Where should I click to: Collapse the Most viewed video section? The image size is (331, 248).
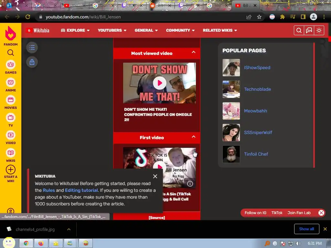[194, 52]
